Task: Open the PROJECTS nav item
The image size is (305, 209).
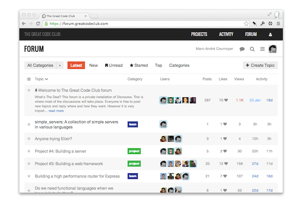Action: [199, 34]
